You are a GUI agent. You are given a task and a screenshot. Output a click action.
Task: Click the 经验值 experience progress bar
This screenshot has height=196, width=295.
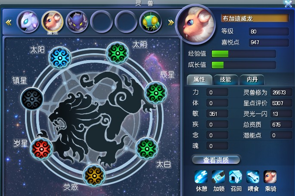(x=244, y=54)
